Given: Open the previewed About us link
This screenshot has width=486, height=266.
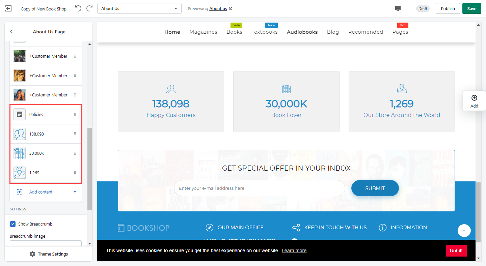Looking at the screenshot, I should (221, 9).
